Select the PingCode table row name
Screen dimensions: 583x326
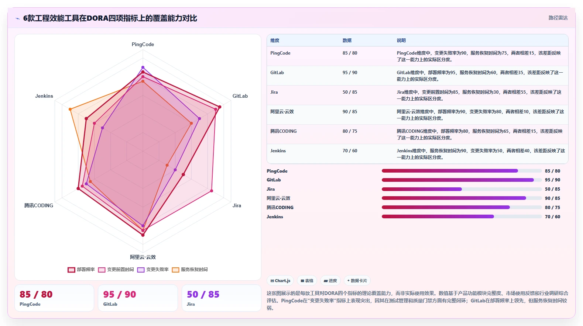pos(280,53)
